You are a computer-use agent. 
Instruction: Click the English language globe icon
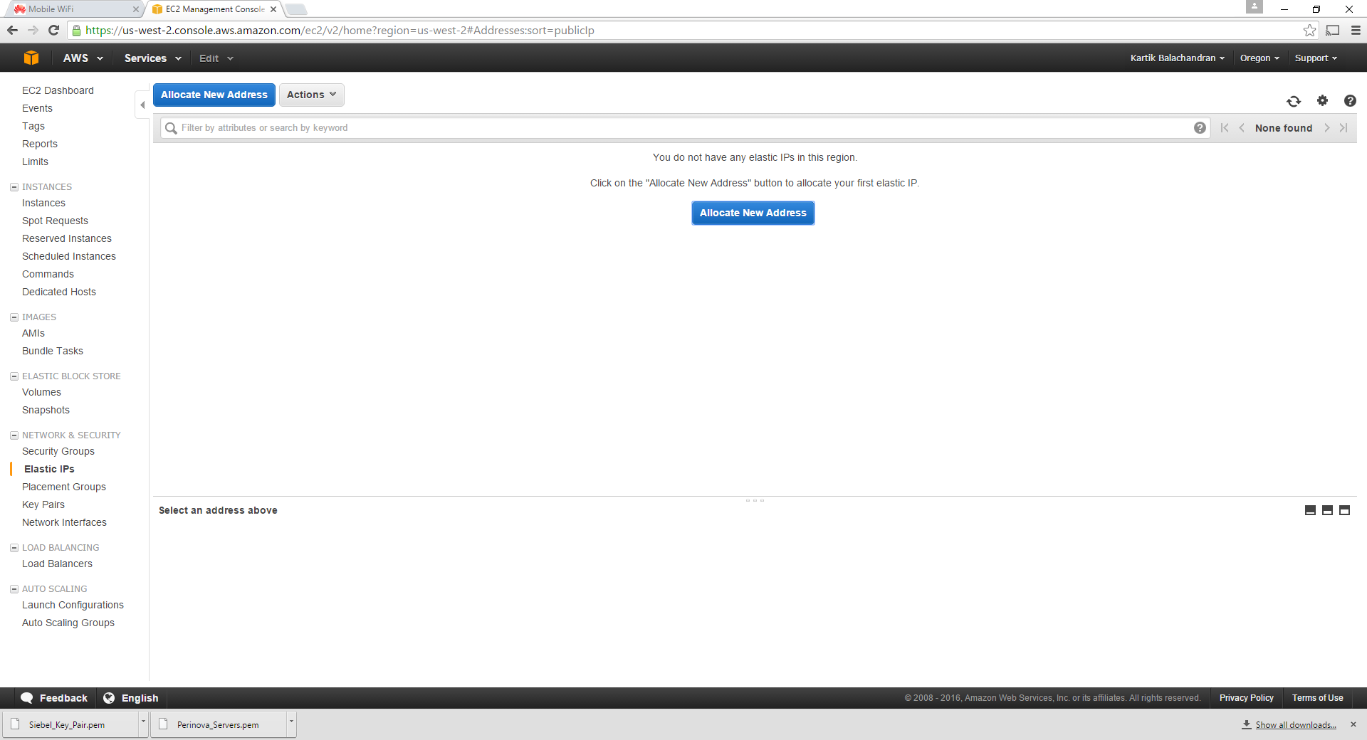coord(109,698)
